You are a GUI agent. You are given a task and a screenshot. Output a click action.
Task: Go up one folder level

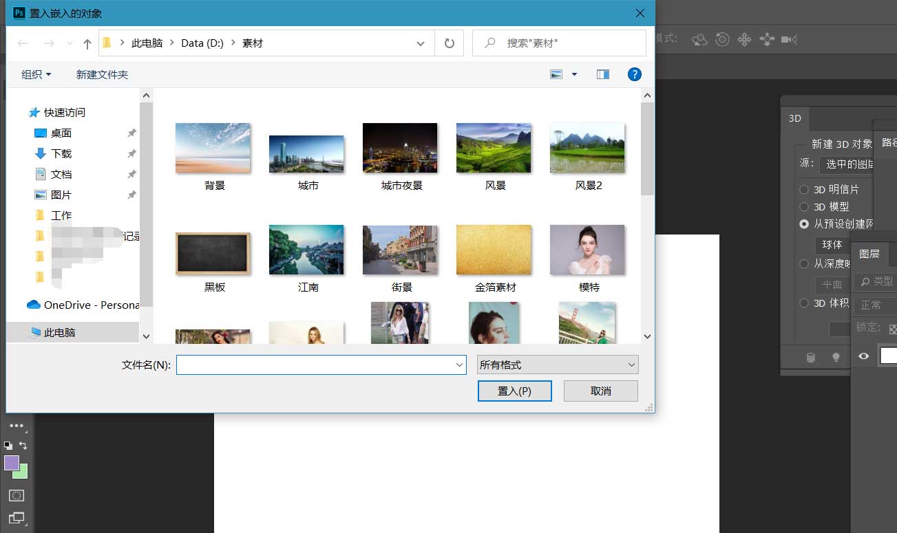point(87,43)
